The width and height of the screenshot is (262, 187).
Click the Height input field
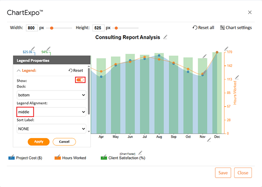[x=98, y=28]
